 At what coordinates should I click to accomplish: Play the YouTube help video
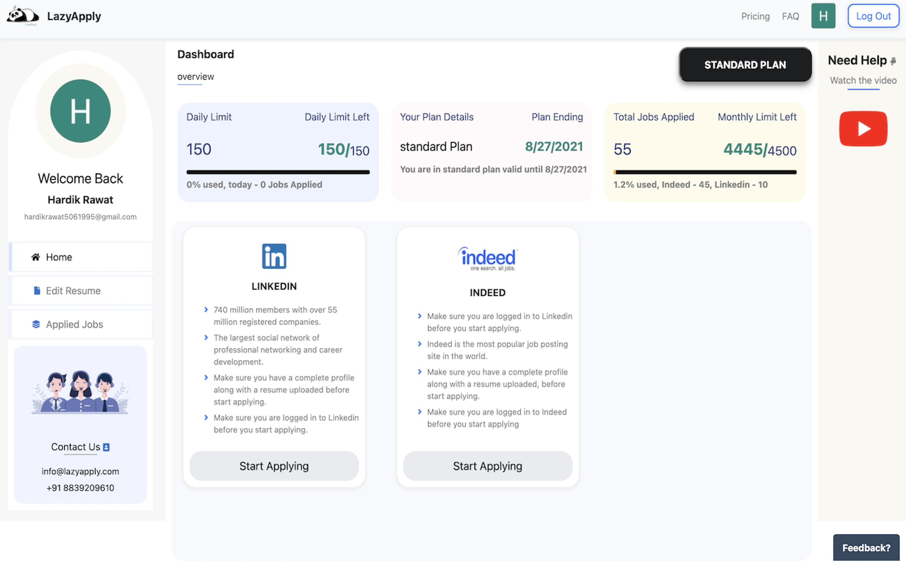pyautogui.click(x=863, y=128)
